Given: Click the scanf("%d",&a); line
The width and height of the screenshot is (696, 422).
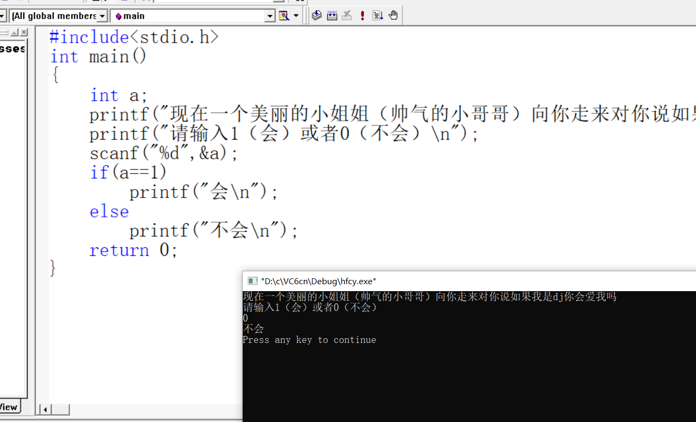Looking at the screenshot, I should coord(164,154).
